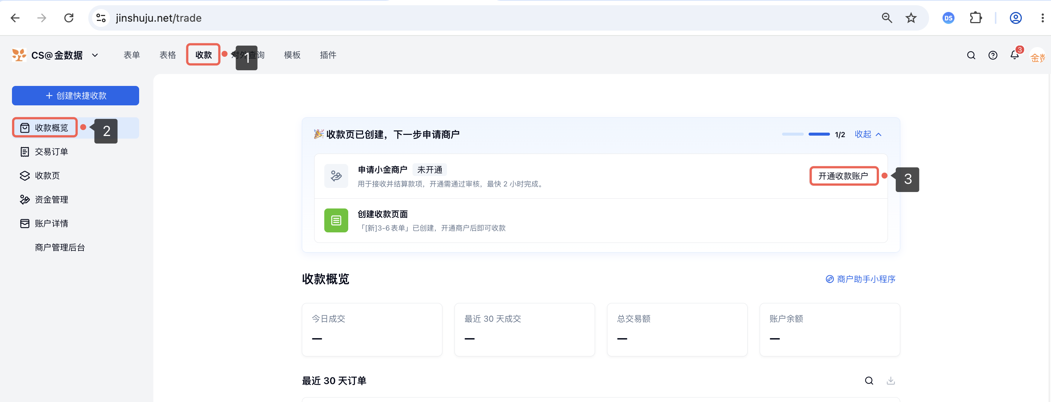Switch to the 收款 tab
The height and width of the screenshot is (402, 1051).
tap(203, 55)
